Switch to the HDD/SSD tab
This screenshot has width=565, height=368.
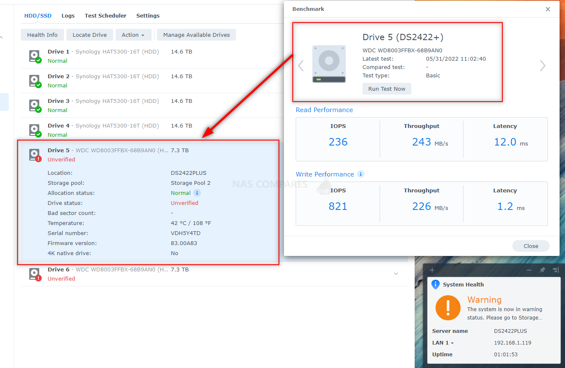(x=38, y=16)
